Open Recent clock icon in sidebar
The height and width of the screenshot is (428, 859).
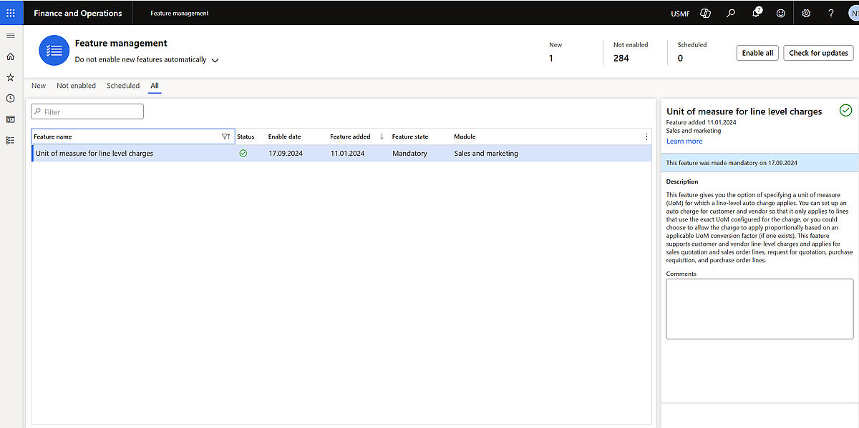10,98
